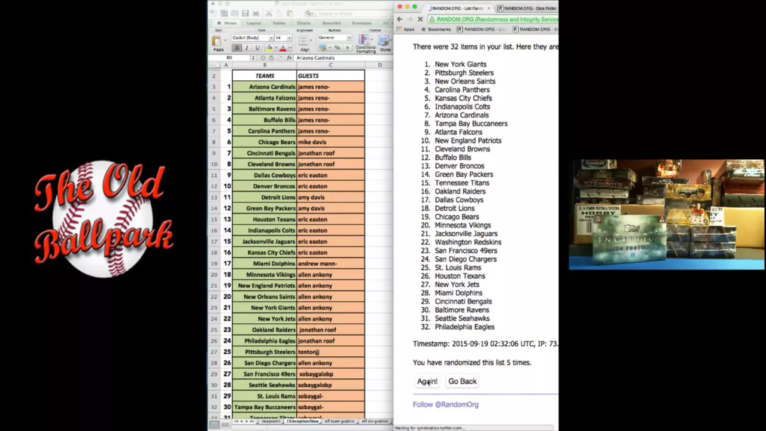Switch to the Layout ribbon tab
Screen dimensions: 766x431
pyautogui.click(x=254, y=23)
